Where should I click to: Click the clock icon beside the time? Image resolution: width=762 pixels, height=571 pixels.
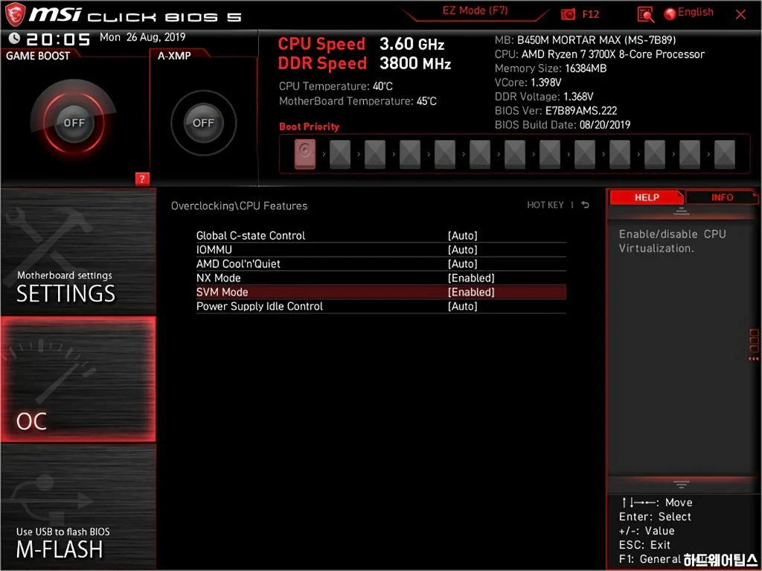coord(14,38)
